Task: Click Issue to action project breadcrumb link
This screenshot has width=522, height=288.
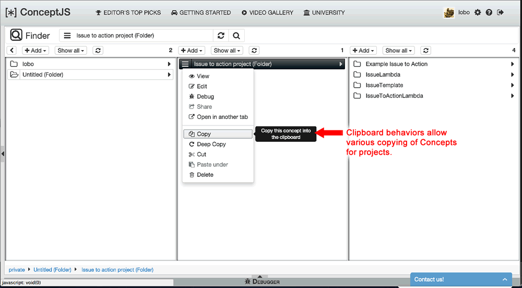Action: coord(117,270)
